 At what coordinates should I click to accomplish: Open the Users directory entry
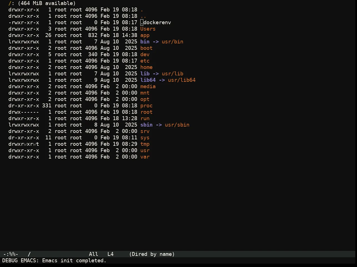[148, 29]
